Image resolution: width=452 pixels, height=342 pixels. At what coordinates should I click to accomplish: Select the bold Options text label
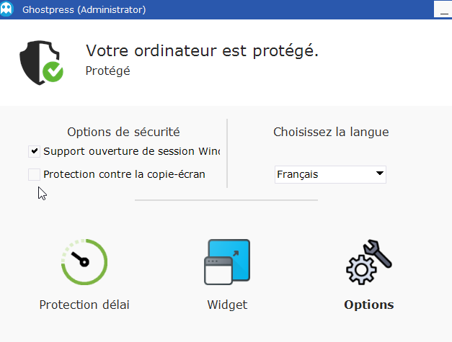coord(369,305)
